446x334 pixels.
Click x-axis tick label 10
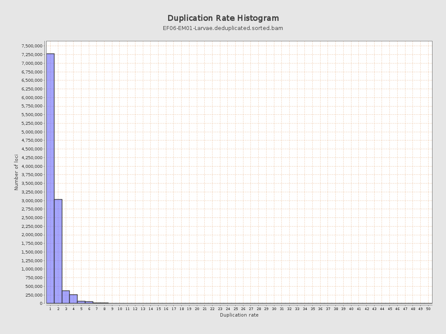[x=120, y=309]
